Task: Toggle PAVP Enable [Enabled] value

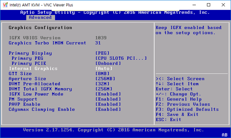Action: [x=108, y=104]
